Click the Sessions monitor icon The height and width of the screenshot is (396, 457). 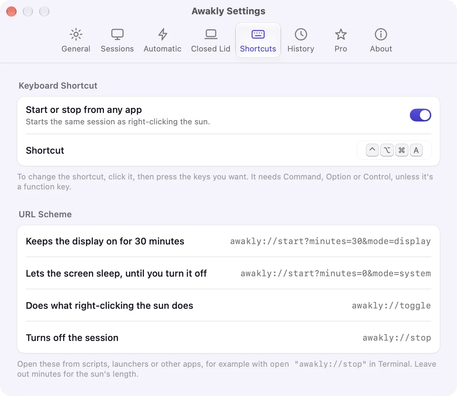pos(117,34)
